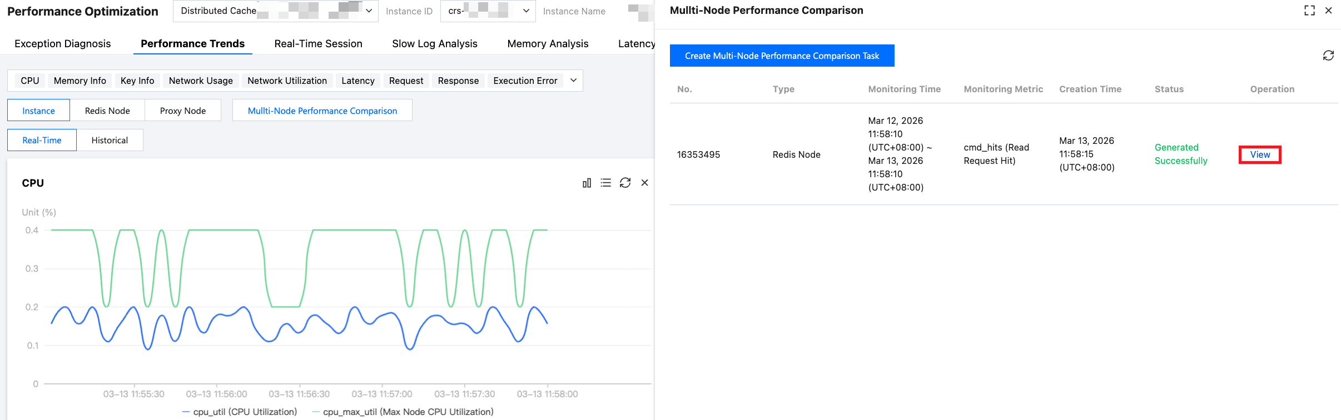Click the CPU chart bar-chart icon
The height and width of the screenshot is (420, 1341).
[587, 183]
